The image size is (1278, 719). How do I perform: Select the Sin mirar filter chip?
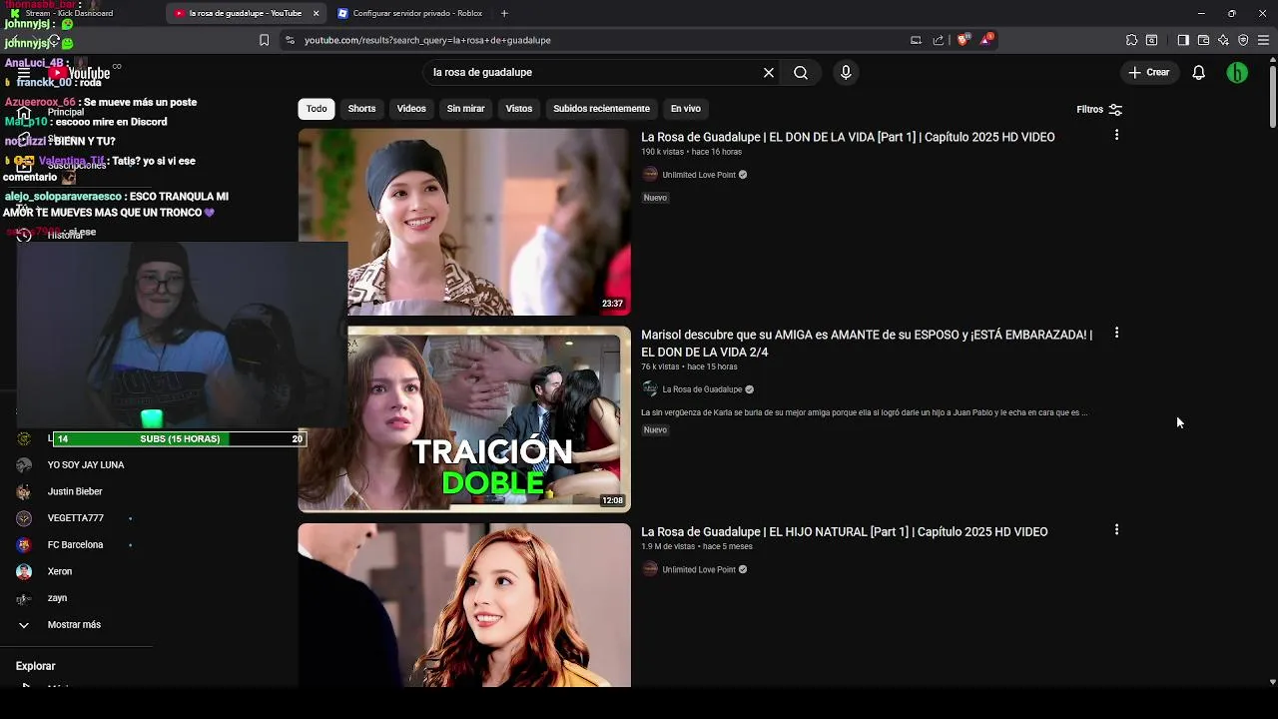point(465,109)
